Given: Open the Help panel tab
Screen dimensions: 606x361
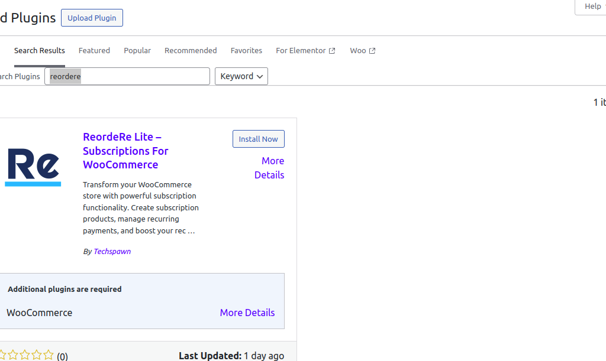Looking at the screenshot, I should pos(592,6).
